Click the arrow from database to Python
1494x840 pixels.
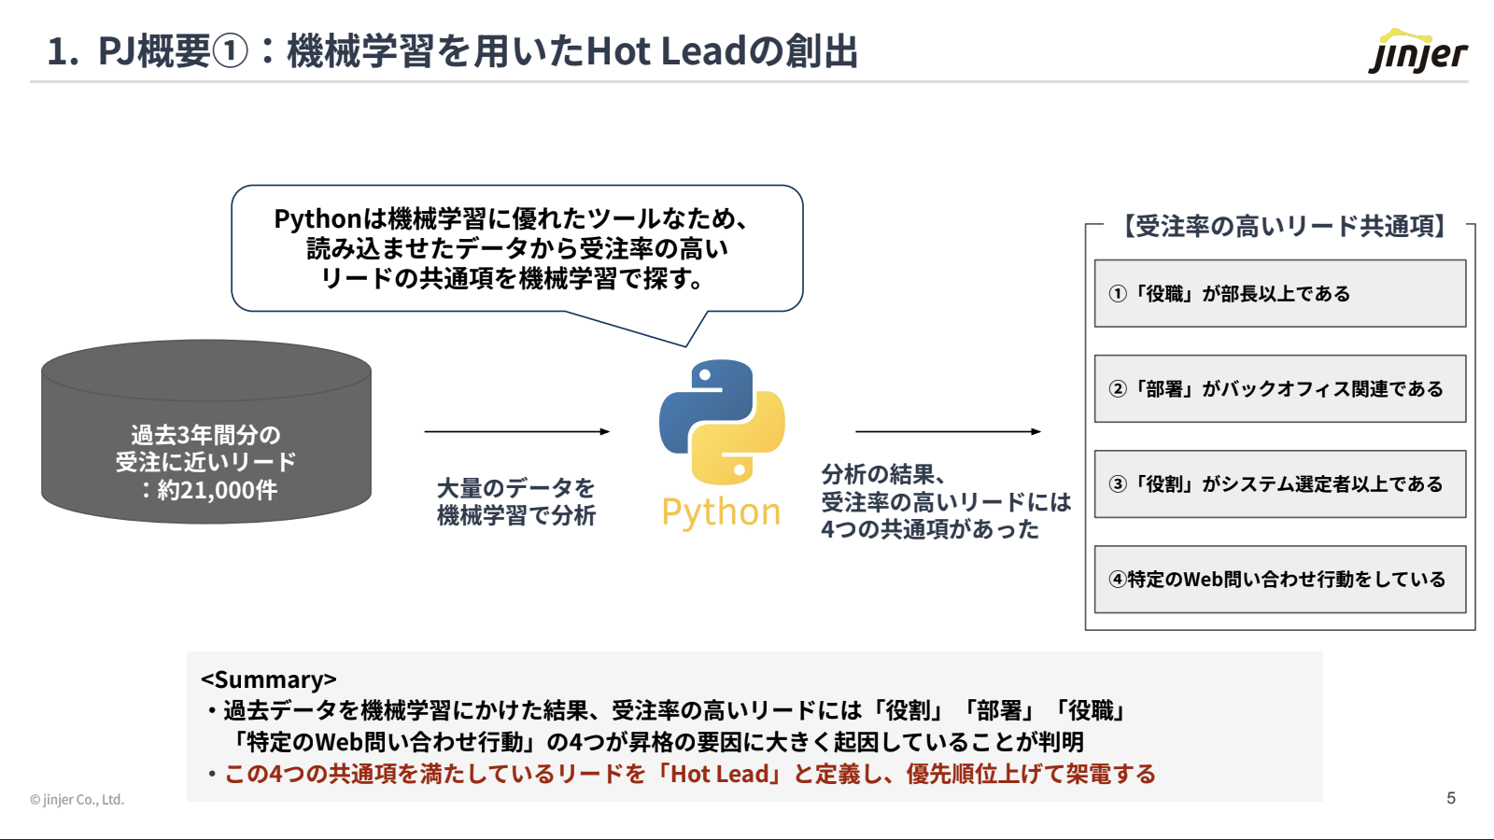tap(517, 431)
